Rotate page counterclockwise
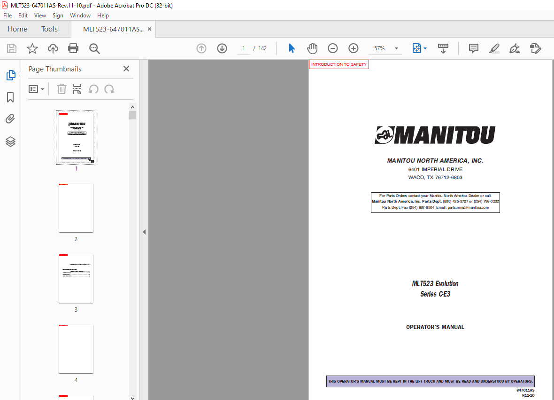This screenshot has width=554, height=400. click(93, 89)
